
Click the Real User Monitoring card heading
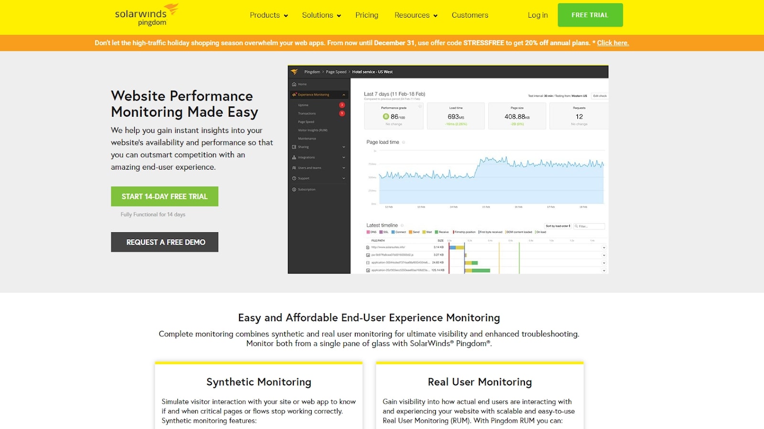tap(480, 382)
